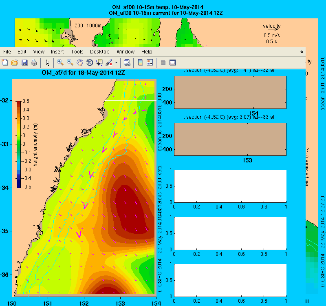Select the Data Cursor tool
326x306 pixels.
coord(99,62)
